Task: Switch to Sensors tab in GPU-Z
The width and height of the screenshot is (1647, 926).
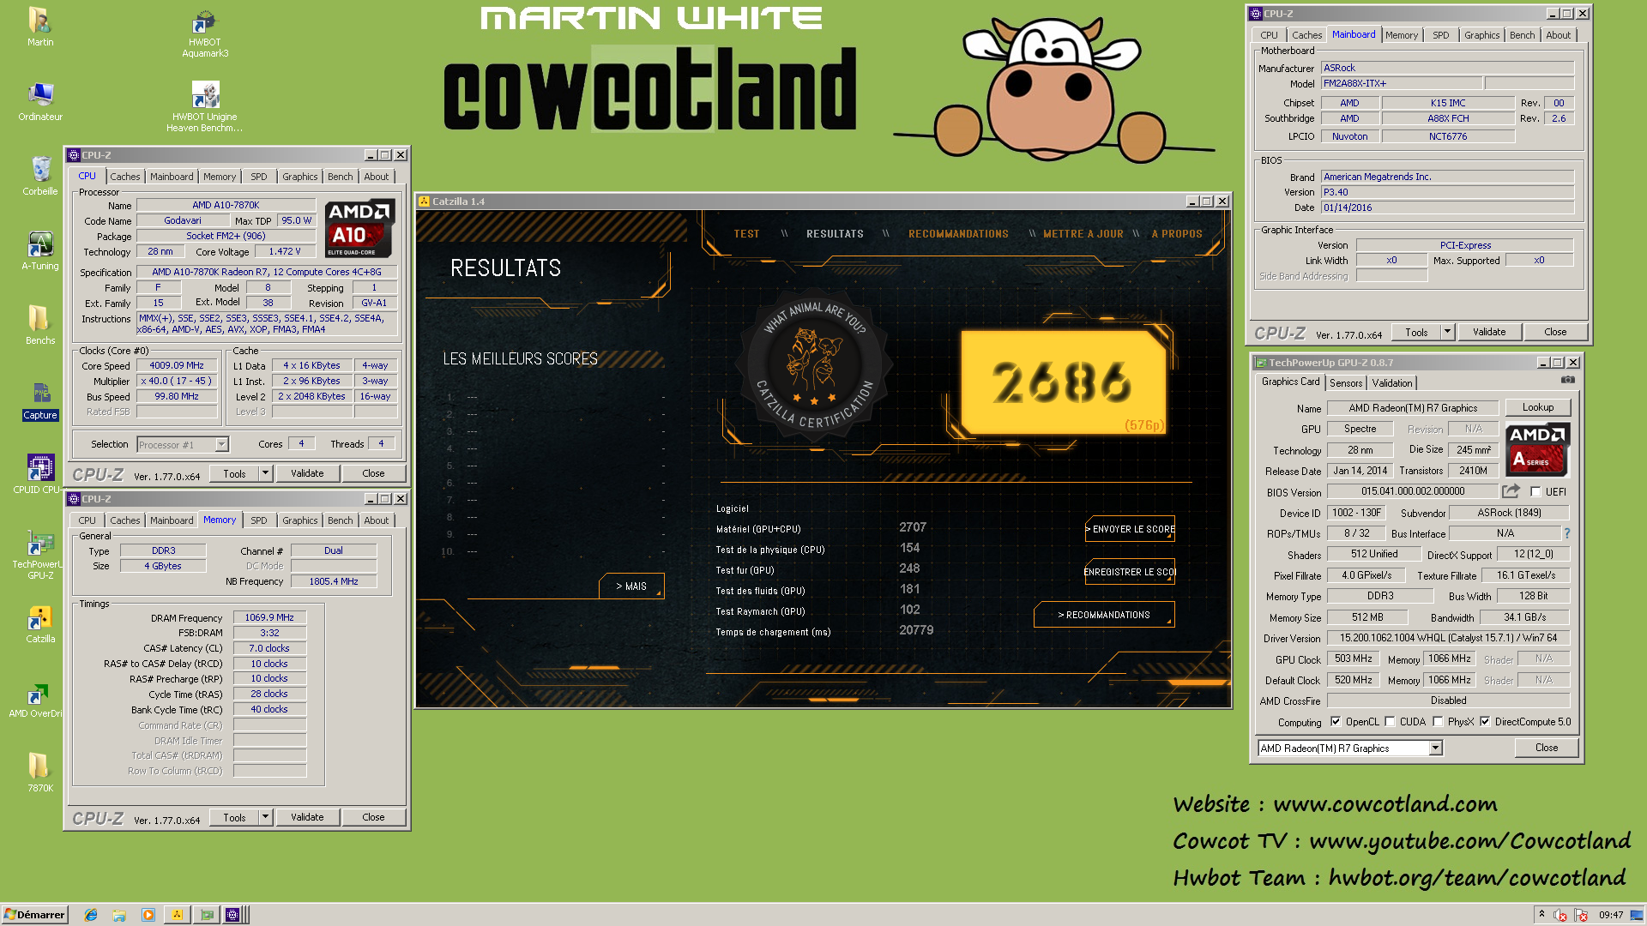Action: (1346, 383)
